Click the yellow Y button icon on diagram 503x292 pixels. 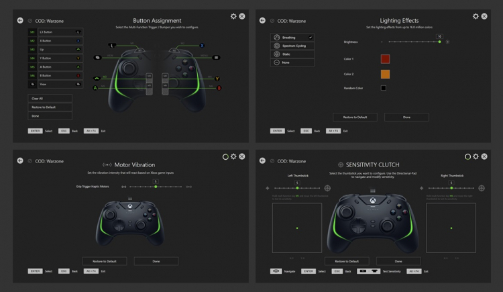point(217,79)
